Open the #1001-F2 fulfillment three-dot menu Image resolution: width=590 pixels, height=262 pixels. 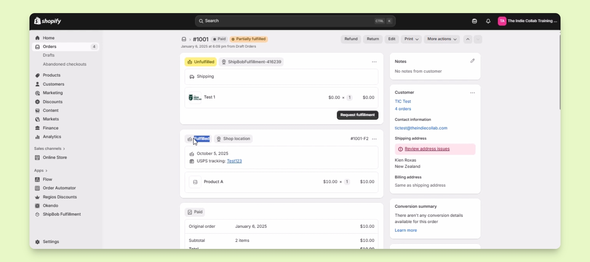pos(374,139)
